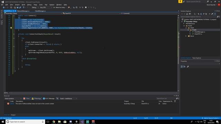221x124 pixels.
Task: Click Add to Source Control in status bar
Action: coord(211,118)
